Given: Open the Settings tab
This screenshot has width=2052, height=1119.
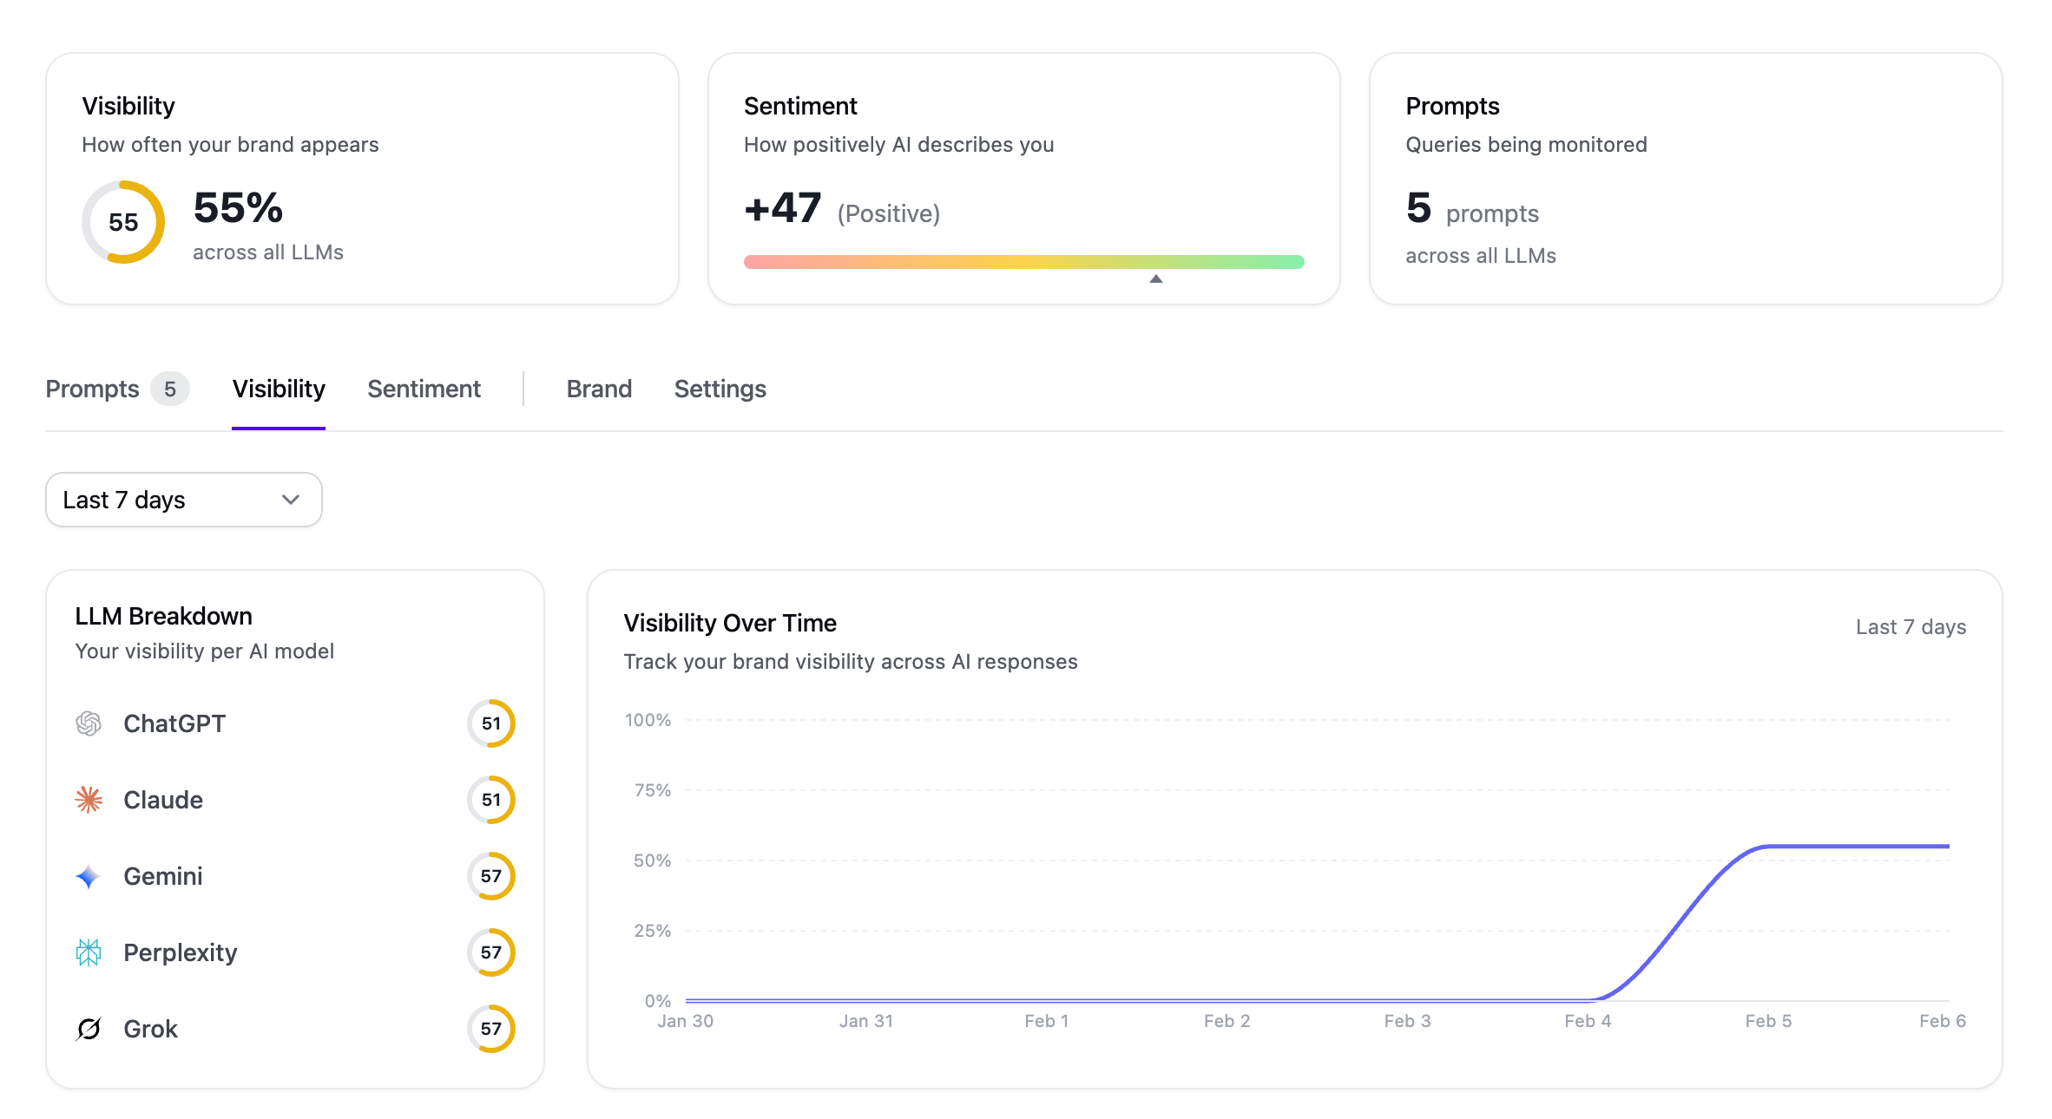Looking at the screenshot, I should [720, 389].
